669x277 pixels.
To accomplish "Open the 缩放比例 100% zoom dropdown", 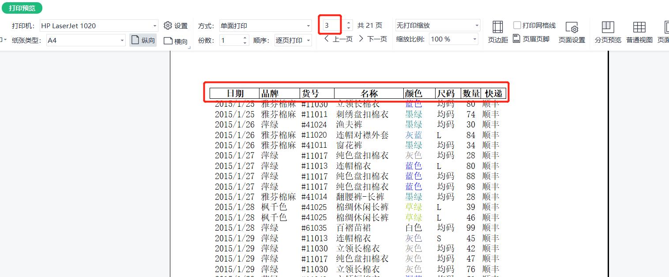I will click(x=476, y=39).
